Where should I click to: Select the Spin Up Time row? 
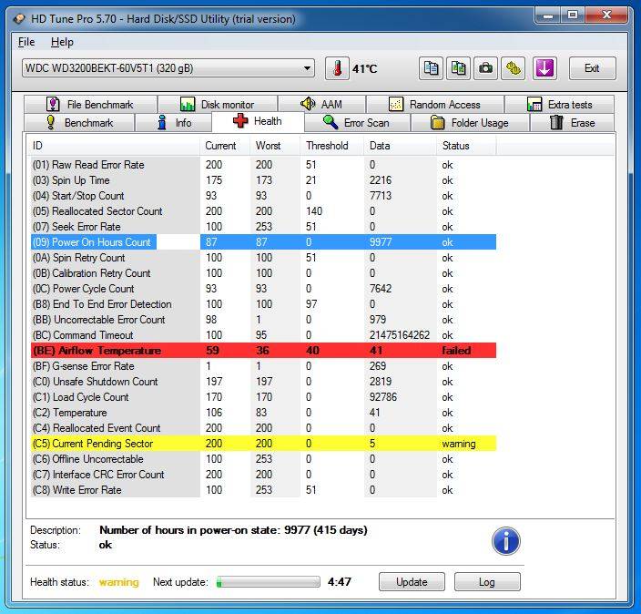tap(264, 180)
